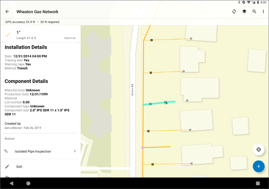This screenshot has height=189, width=269.
Task: Tap the search magnifier icon
Action: tap(254, 12)
